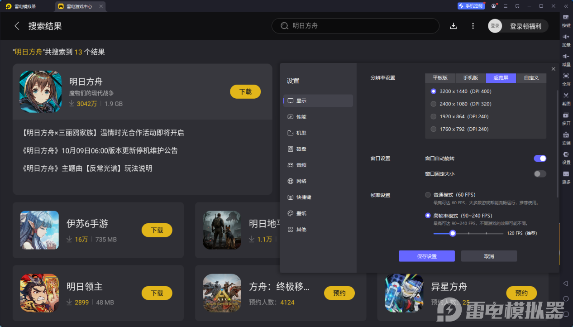Open the download manager icon
Viewport: 573px width, 327px height.
point(454,26)
